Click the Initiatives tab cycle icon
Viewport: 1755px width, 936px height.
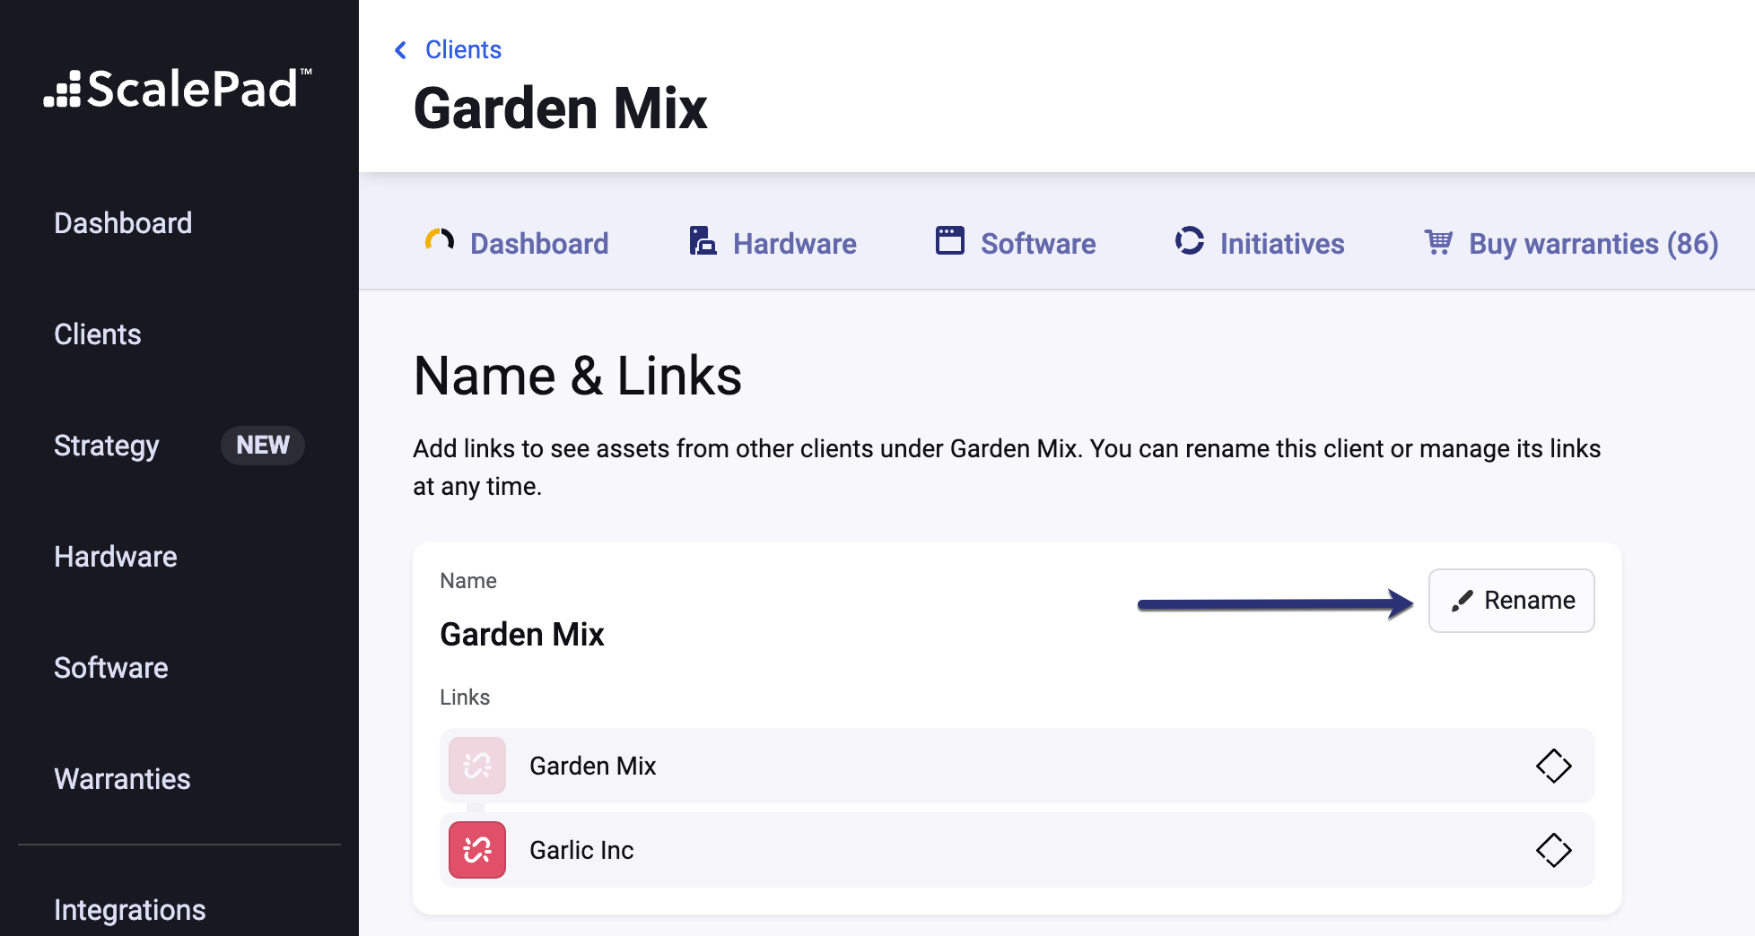pos(1190,240)
